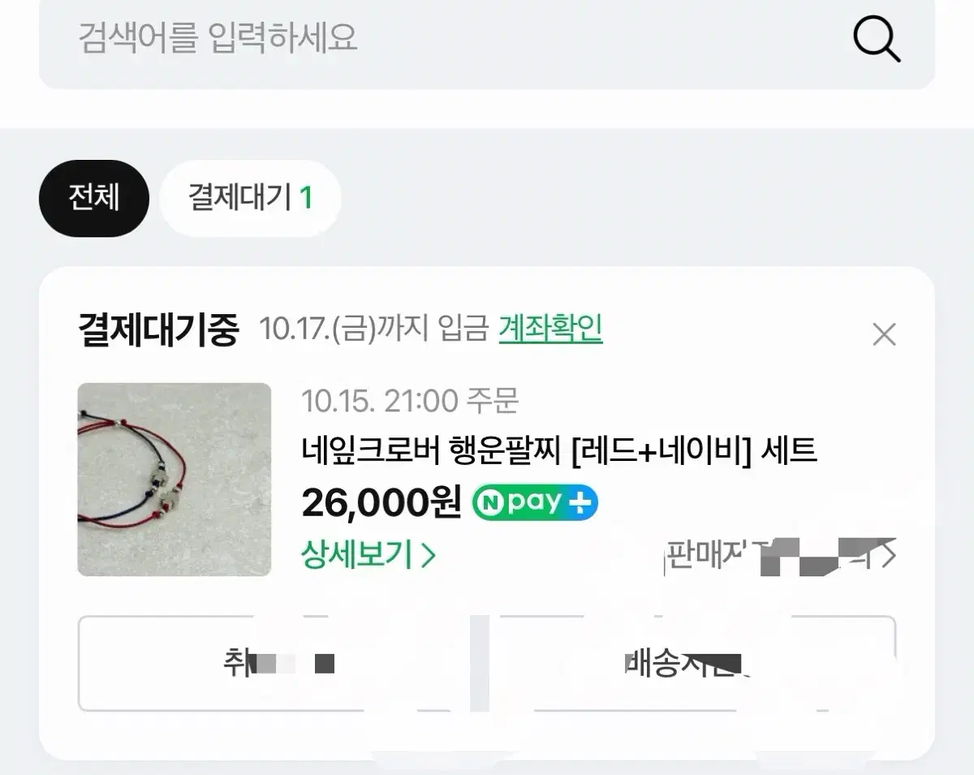This screenshot has width=974, height=775.
Task: Click the bracelet product thumbnail image
Action: click(x=174, y=480)
